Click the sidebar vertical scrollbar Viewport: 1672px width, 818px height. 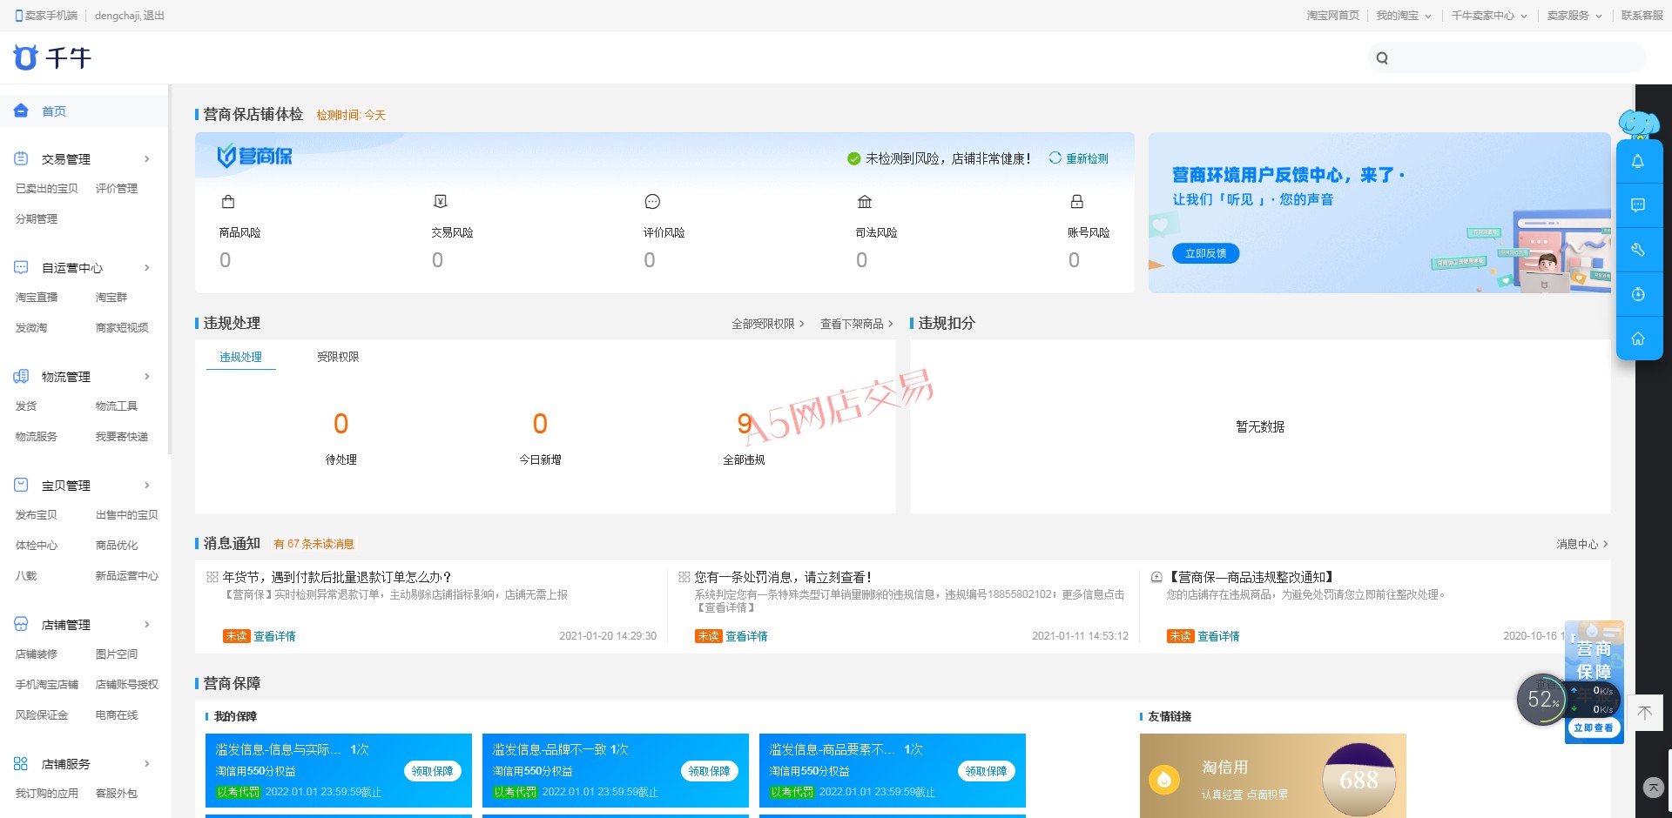tap(170, 270)
